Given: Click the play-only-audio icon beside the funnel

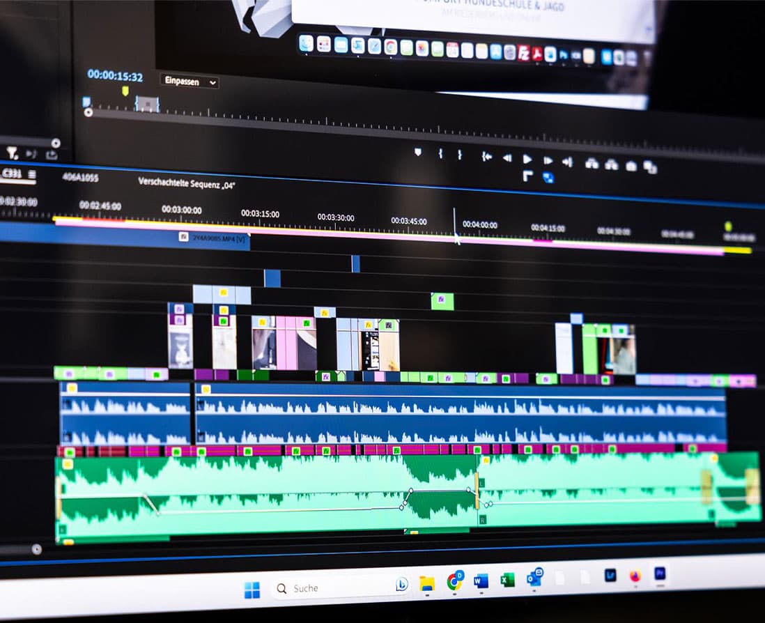Looking at the screenshot, I should tap(31, 154).
